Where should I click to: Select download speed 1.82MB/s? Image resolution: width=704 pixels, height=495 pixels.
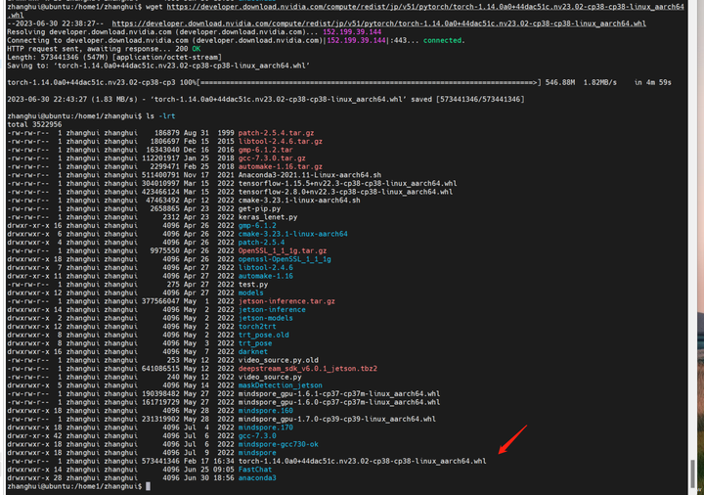point(600,82)
